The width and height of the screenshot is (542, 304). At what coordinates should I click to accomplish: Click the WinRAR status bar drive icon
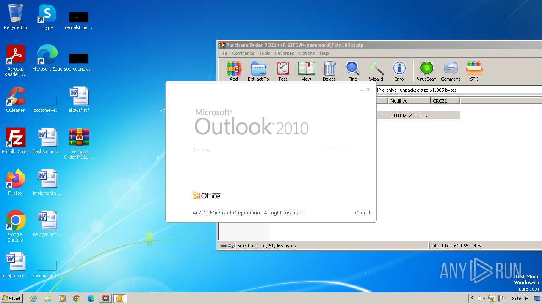click(x=223, y=246)
